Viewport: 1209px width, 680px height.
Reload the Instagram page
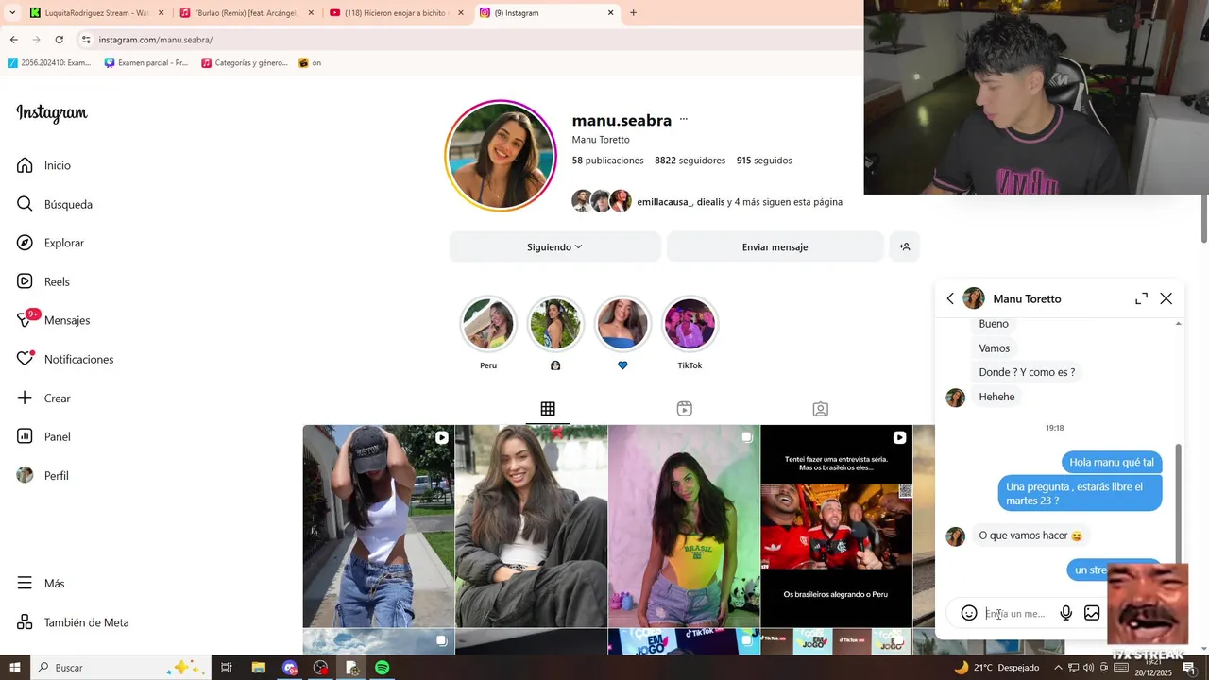point(59,40)
